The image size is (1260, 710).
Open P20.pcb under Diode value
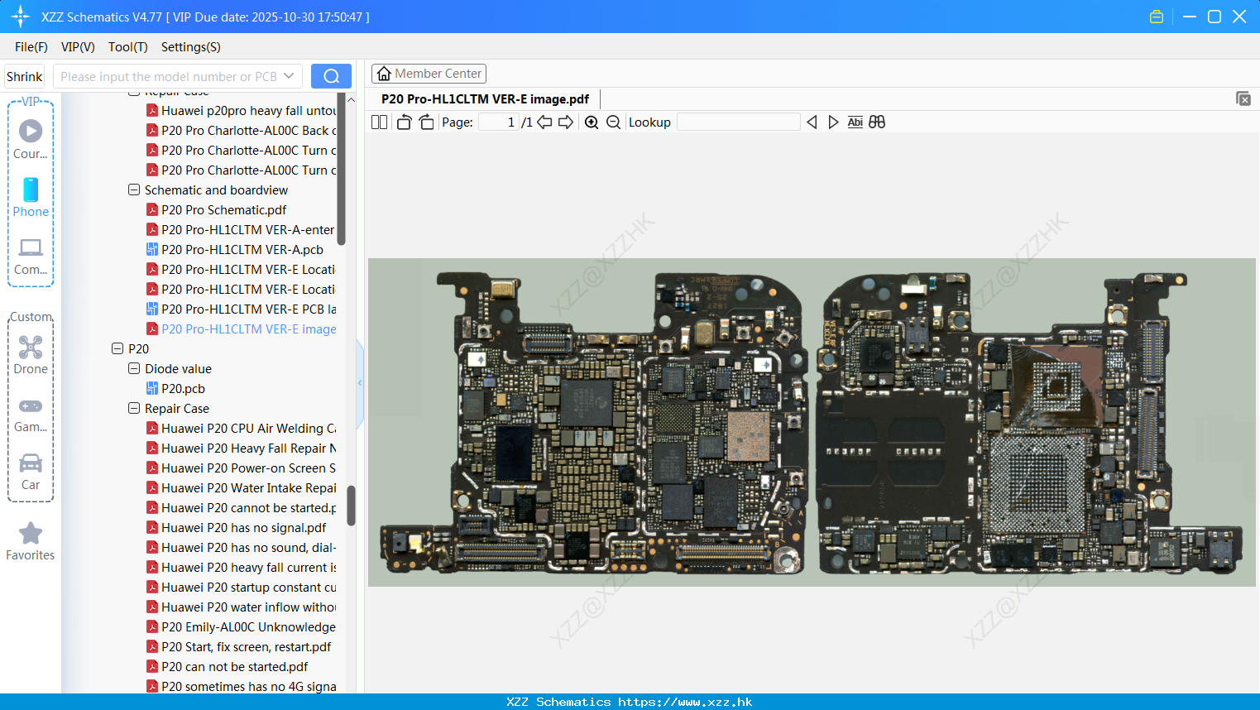point(175,388)
